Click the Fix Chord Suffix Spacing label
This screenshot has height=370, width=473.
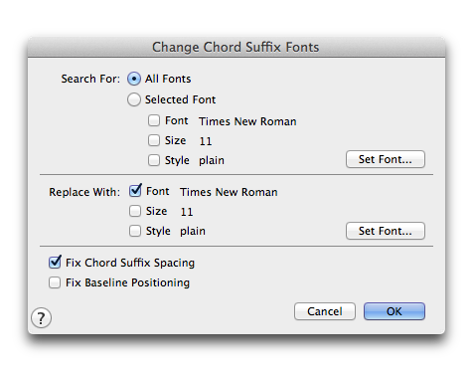pos(130,263)
